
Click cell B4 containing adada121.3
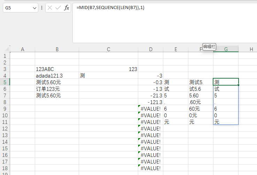point(57,75)
